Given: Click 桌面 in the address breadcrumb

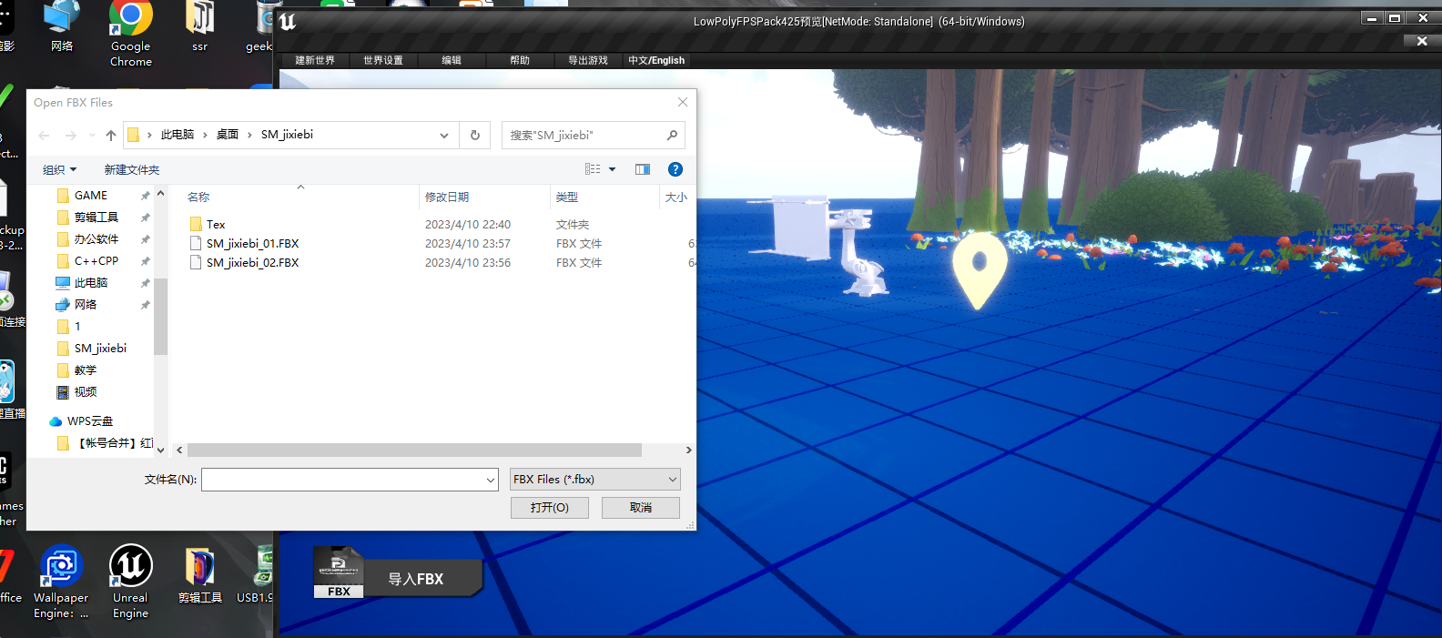Looking at the screenshot, I should click(228, 135).
